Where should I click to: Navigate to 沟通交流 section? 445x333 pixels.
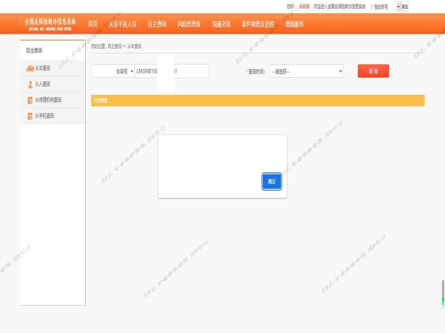pos(221,24)
